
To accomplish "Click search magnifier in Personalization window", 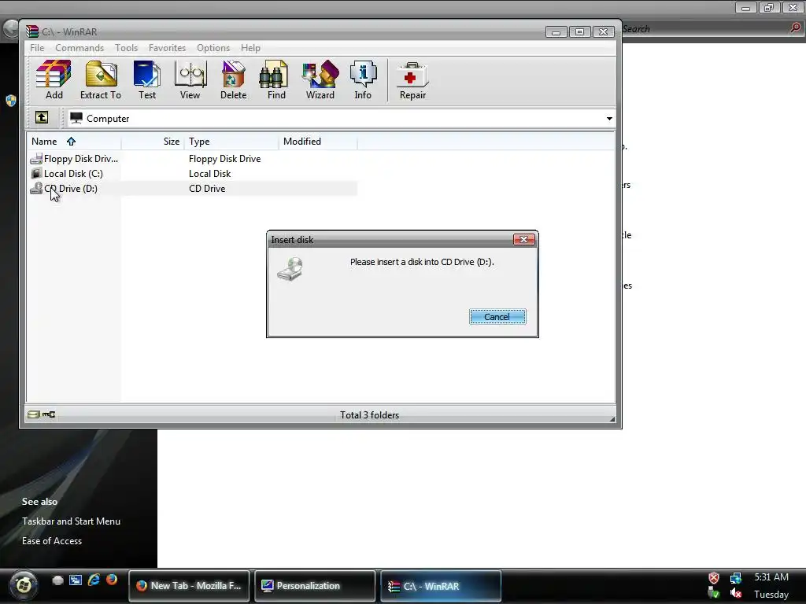I will pos(796,28).
